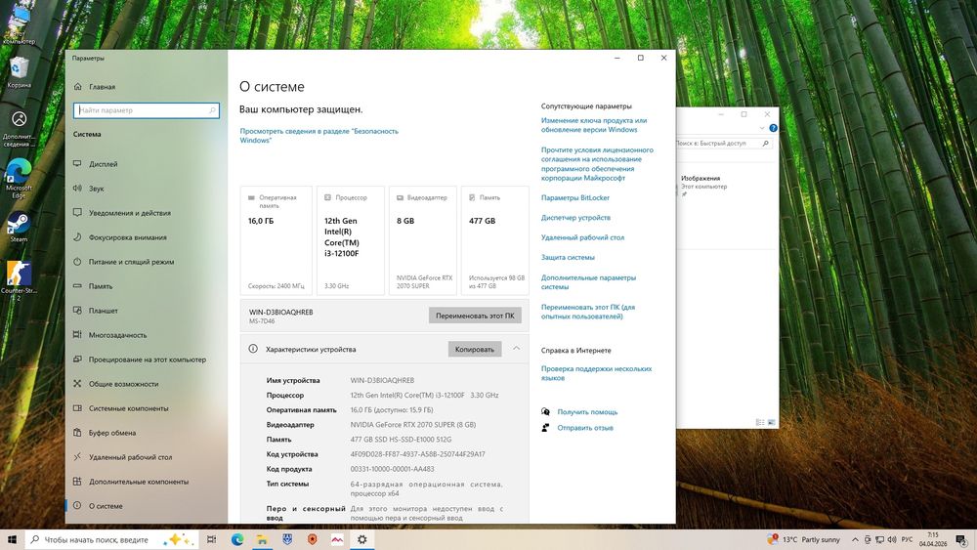977x550 pixels.
Task: Open Системные компоненты settings
Action: [x=147, y=408]
